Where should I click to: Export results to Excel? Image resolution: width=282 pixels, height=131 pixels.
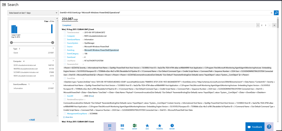(135, 127)
